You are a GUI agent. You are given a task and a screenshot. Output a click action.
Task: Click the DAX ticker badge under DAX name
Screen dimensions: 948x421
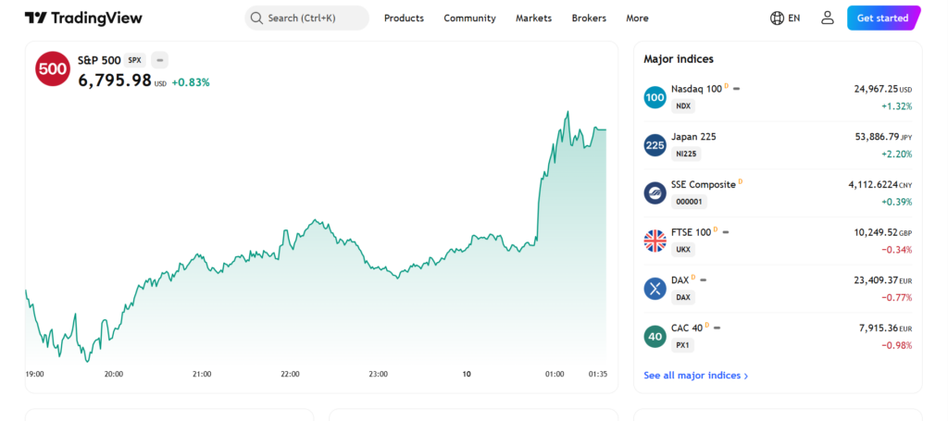tap(683, 297)
